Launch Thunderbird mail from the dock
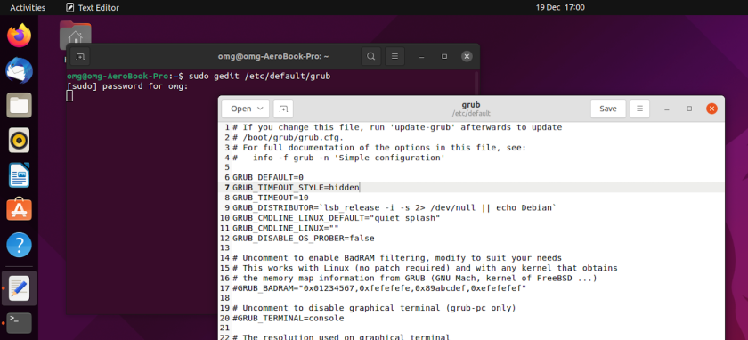748x340 pixels. point(19,70)
